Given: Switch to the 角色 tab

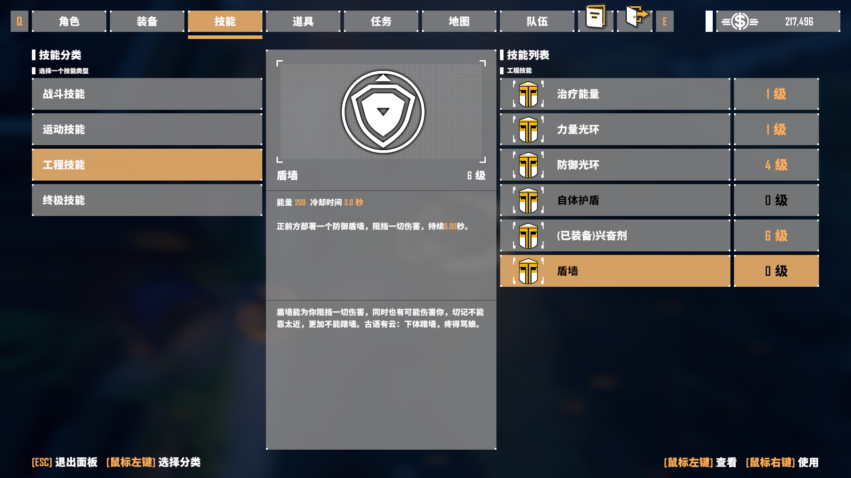Looking at the screenshot, I should click(x=69, y=21).
